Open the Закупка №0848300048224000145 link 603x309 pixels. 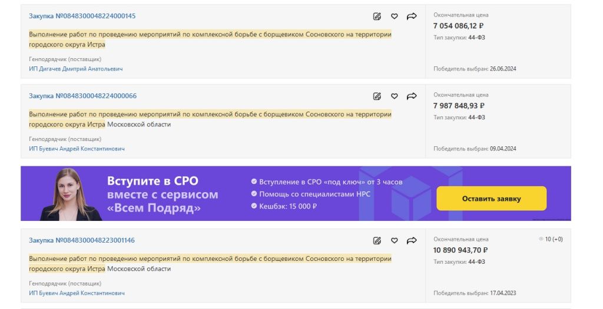coord(82,16)
